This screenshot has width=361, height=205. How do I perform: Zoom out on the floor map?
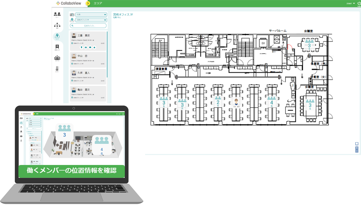(357, 151)
